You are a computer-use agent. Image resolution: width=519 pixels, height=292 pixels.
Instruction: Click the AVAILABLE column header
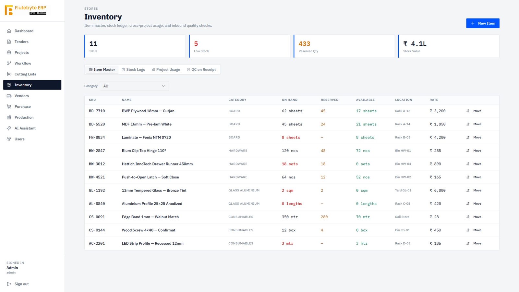click(x=365, y=100)
